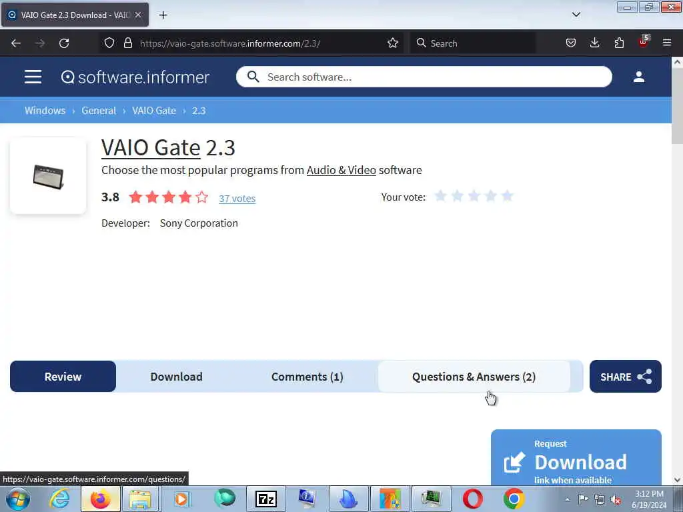Close the VAIO Gate 2.3 Download tab

pyautogui.click(x=137, y=15)
